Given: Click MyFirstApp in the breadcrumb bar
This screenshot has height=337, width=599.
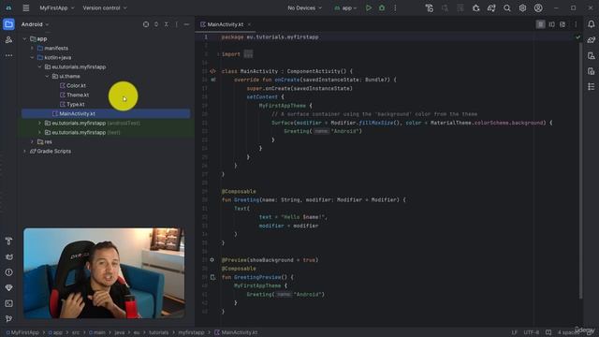Looking at the screenshot, I should click(22, 332).
